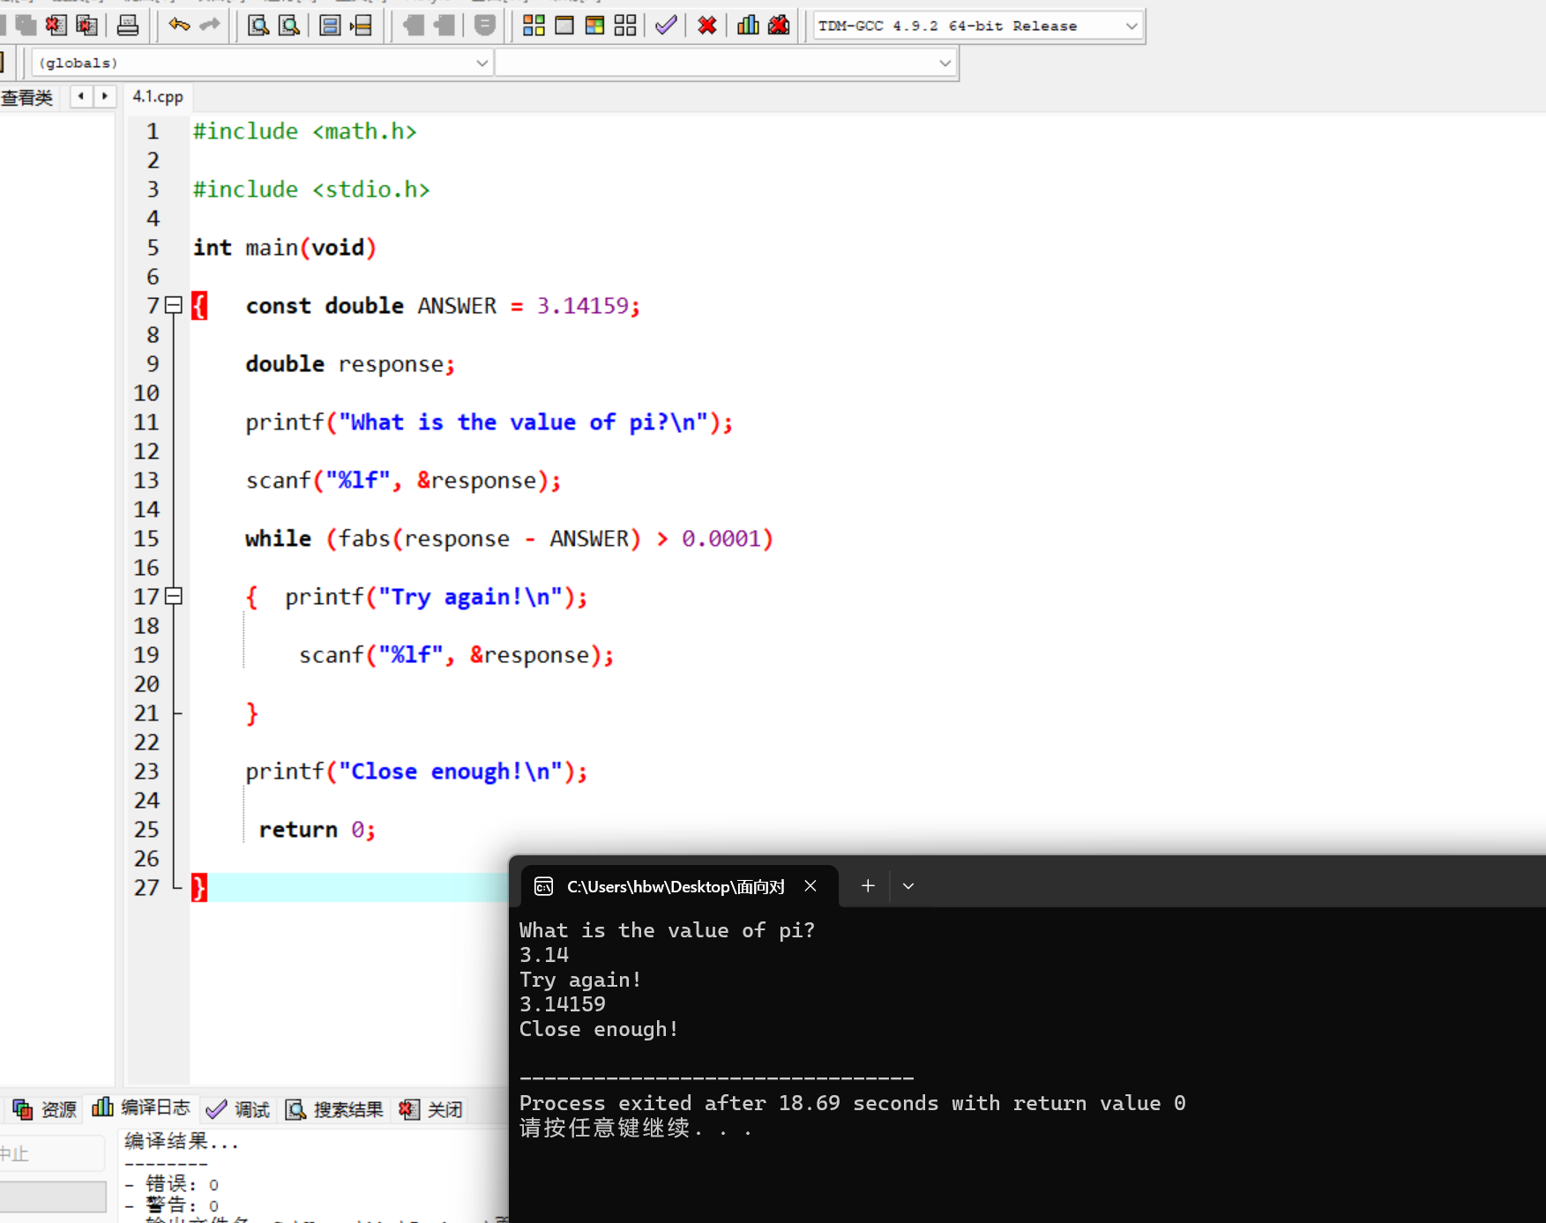1546x1223 pixels.
Task: Collapse the main function fold at line 7
Action: point(174,305)
